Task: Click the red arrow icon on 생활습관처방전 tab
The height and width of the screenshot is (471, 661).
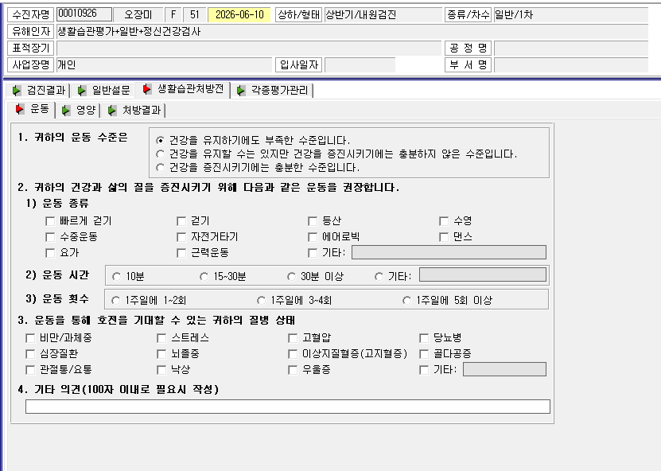Action: (146, 89)
